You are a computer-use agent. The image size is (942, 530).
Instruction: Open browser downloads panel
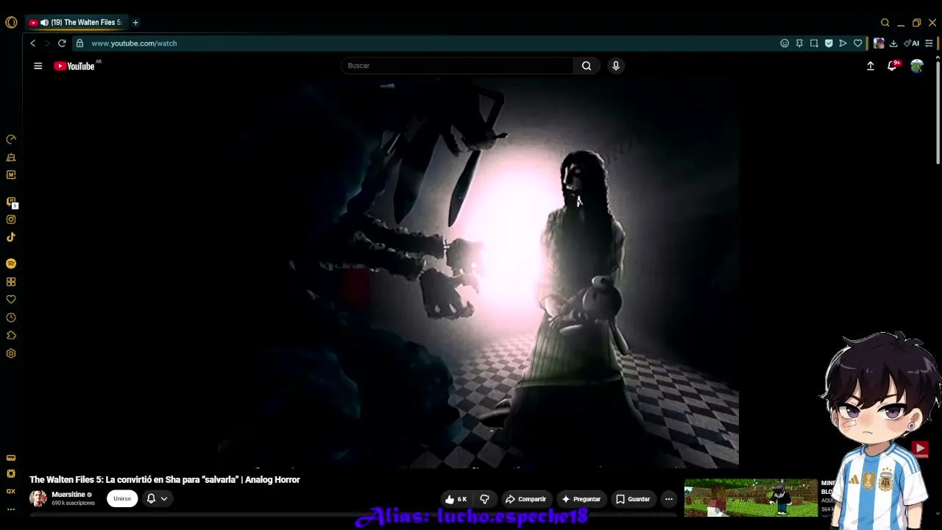[x=893, y=43]
